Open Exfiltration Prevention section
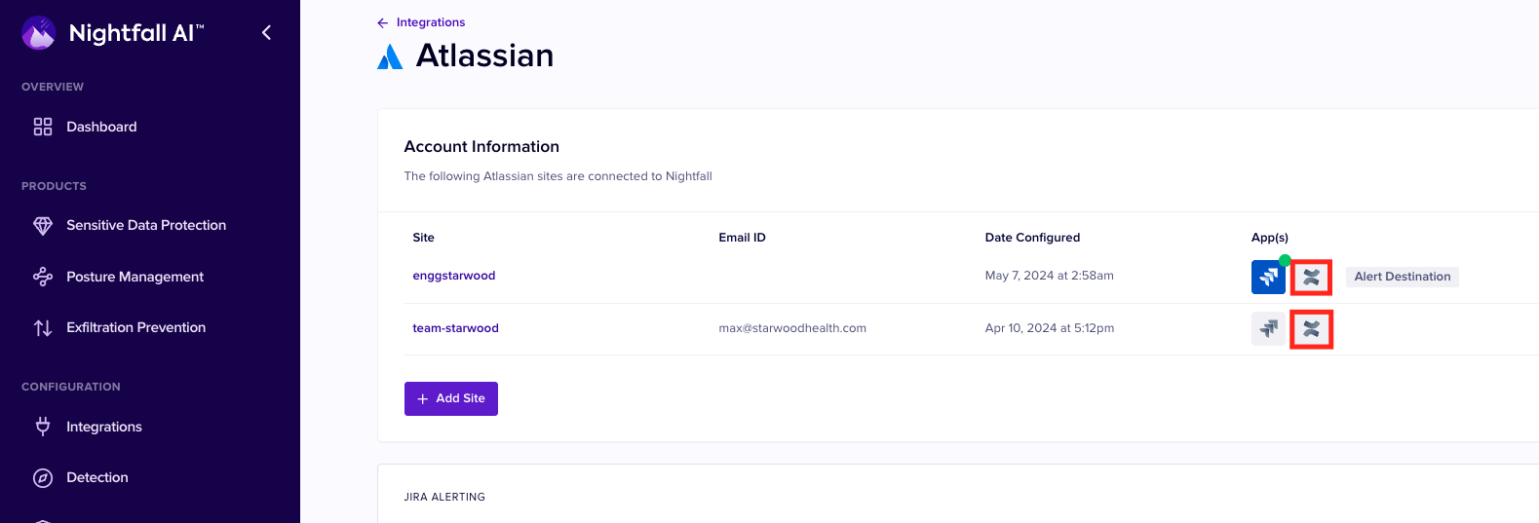 [135, 327]
